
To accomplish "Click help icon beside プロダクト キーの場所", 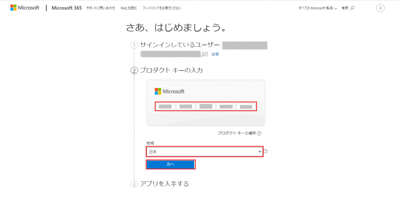I will pyautogui.click(x=259, y=133).
